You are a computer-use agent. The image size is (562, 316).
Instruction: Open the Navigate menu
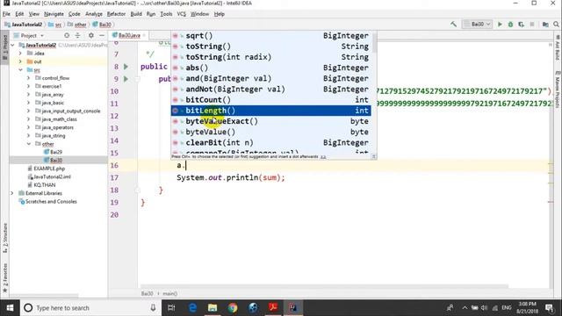click(54, 14)
